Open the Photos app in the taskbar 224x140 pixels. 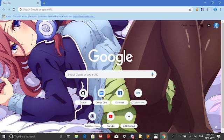coord(156,136)
